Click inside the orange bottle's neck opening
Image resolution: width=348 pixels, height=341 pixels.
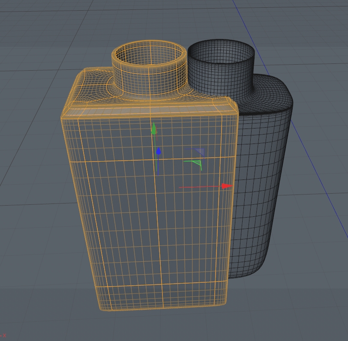149,56
